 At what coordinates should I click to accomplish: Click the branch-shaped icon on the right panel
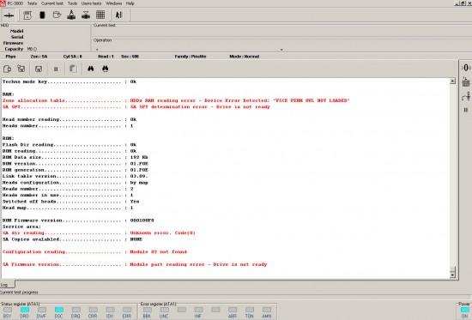coord(466,96)
